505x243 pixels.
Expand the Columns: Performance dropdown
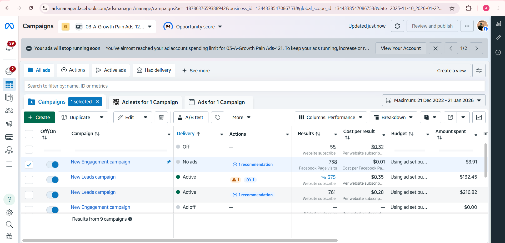[x=331, y=117]
